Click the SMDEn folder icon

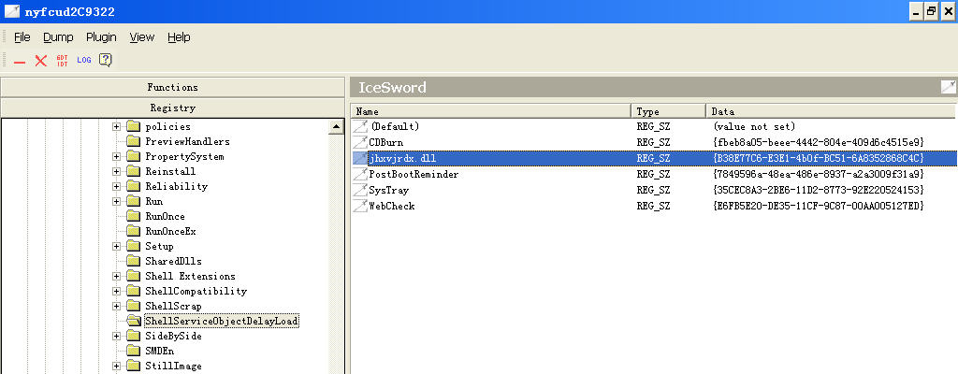[133, 351]
